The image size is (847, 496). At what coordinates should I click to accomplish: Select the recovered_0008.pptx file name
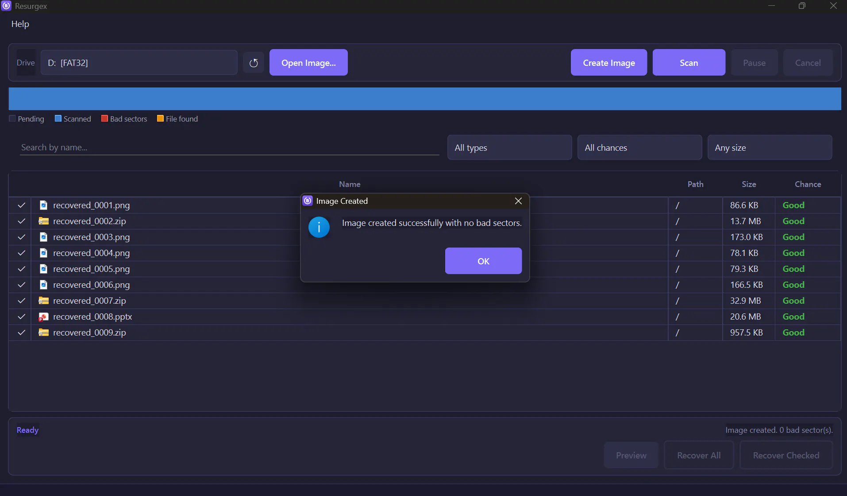coord(92,317)
